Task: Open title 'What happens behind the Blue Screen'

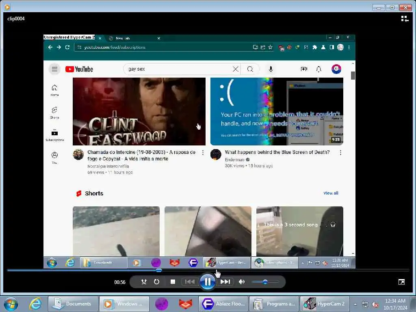Action: click(277, 152)
